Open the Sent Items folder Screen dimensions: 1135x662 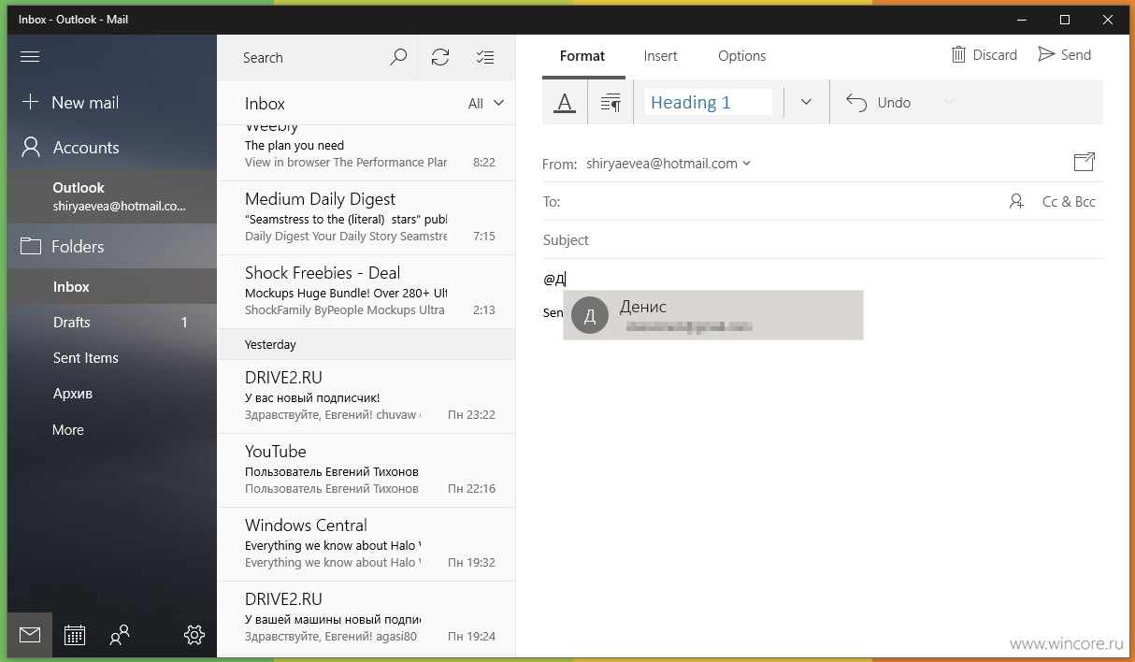tap(112, 358)
